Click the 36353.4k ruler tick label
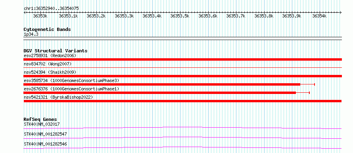 tap(152, 16)
